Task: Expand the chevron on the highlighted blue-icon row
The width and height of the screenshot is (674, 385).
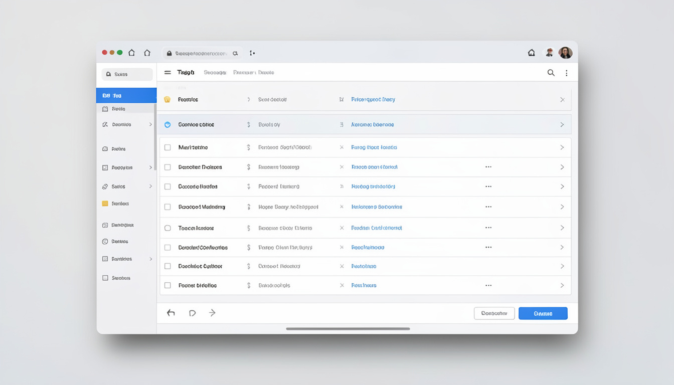Action: [x=562, y=124]
